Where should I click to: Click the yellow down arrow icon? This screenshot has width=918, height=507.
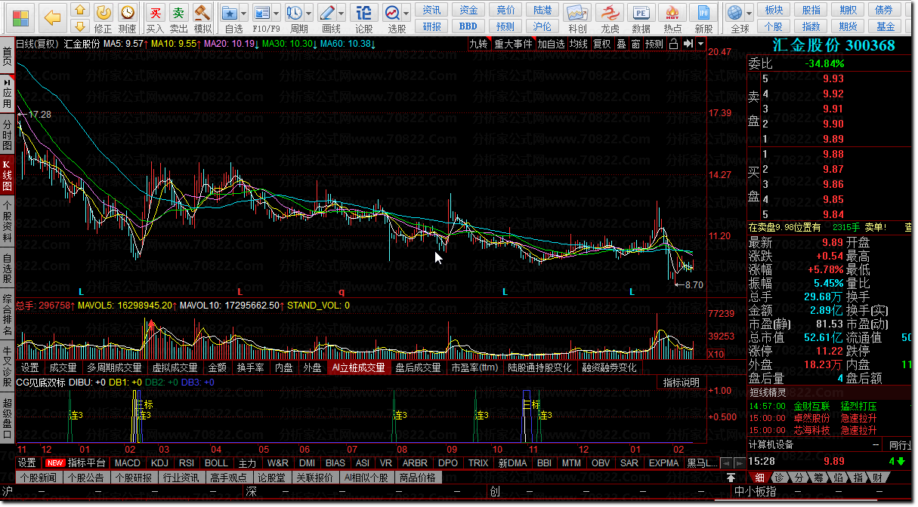[x=79, y=27]
